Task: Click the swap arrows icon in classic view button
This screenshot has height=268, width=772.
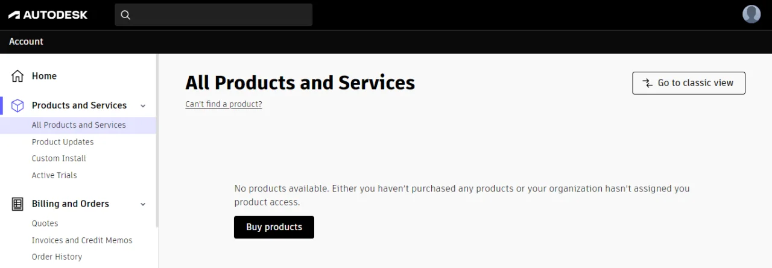Action: pyautogui.click(x=647, y=83)
